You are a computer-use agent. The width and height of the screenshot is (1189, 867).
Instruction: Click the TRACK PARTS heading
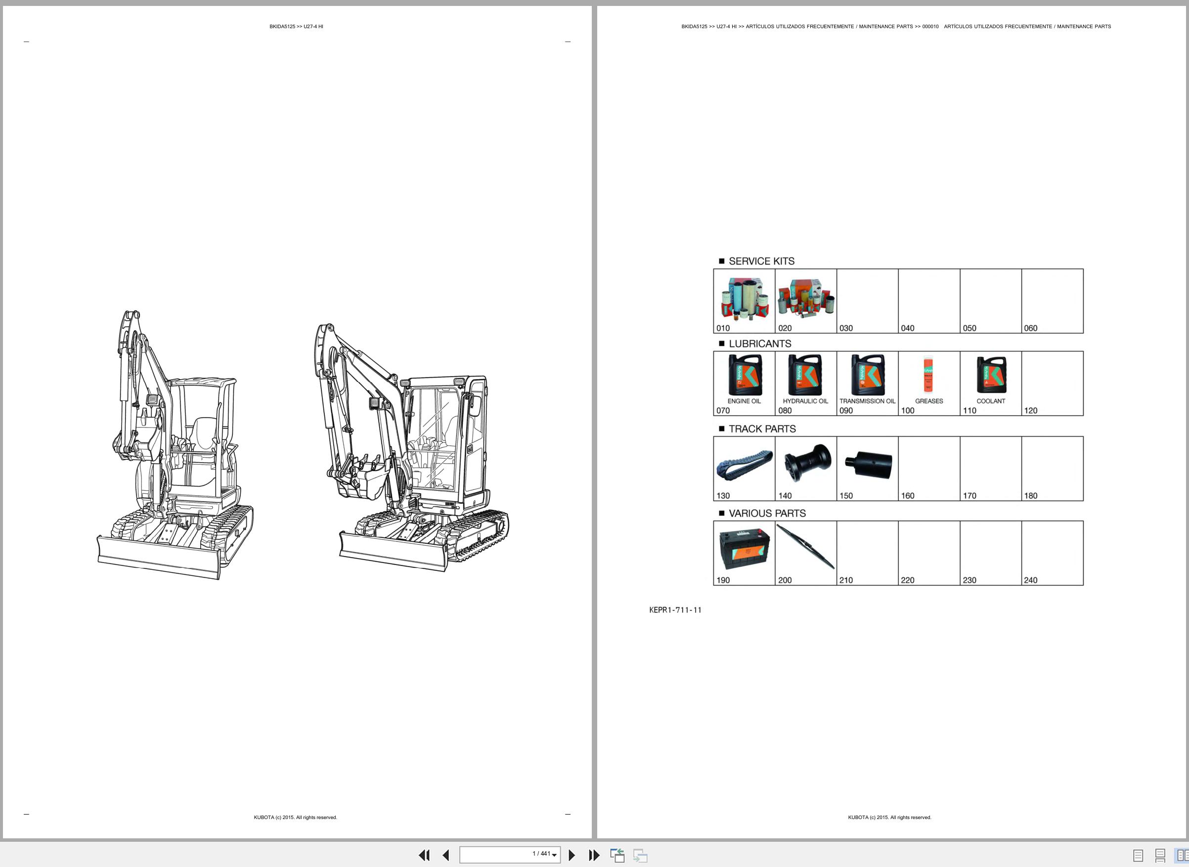point(762,429)
